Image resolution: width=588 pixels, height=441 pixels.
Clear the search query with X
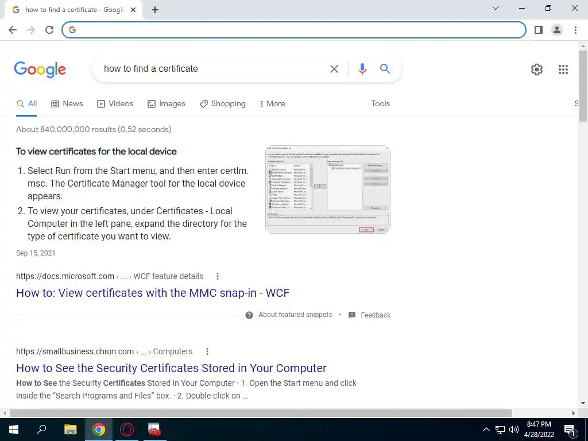pos(334,69)
